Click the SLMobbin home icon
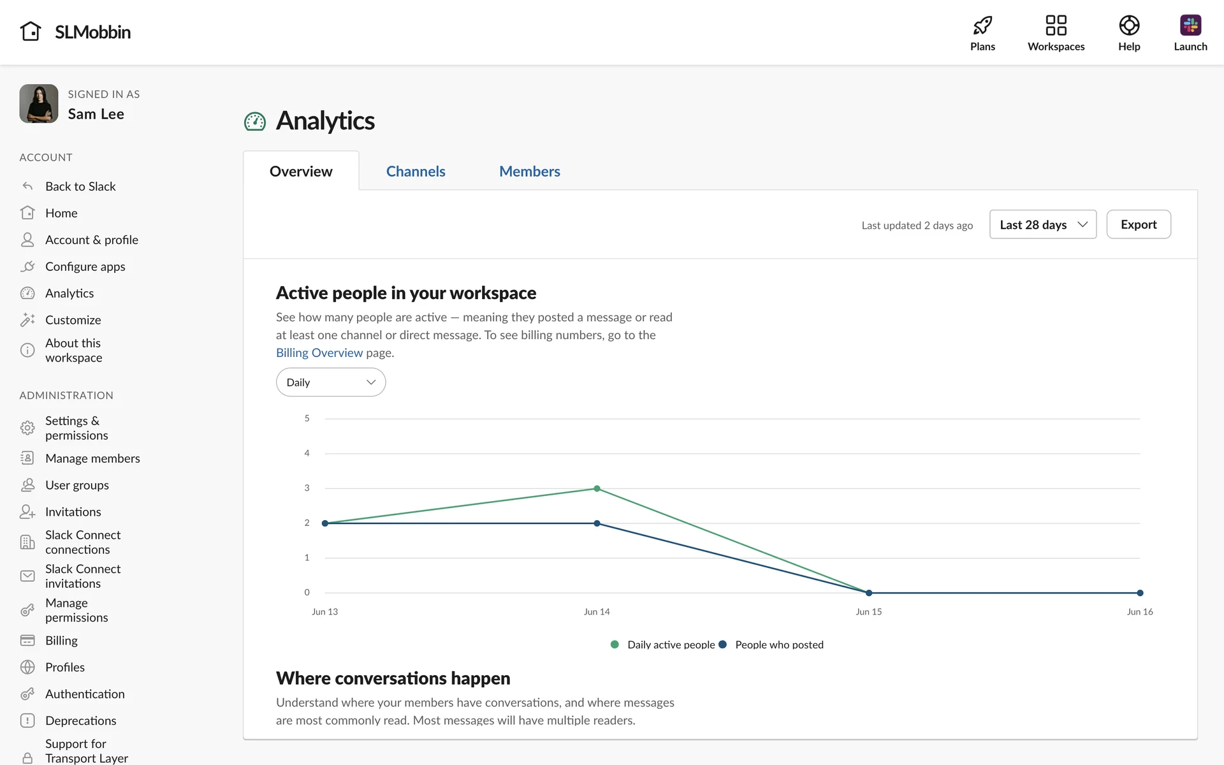Screen dimensions: 1224x765 coord(31,31)
